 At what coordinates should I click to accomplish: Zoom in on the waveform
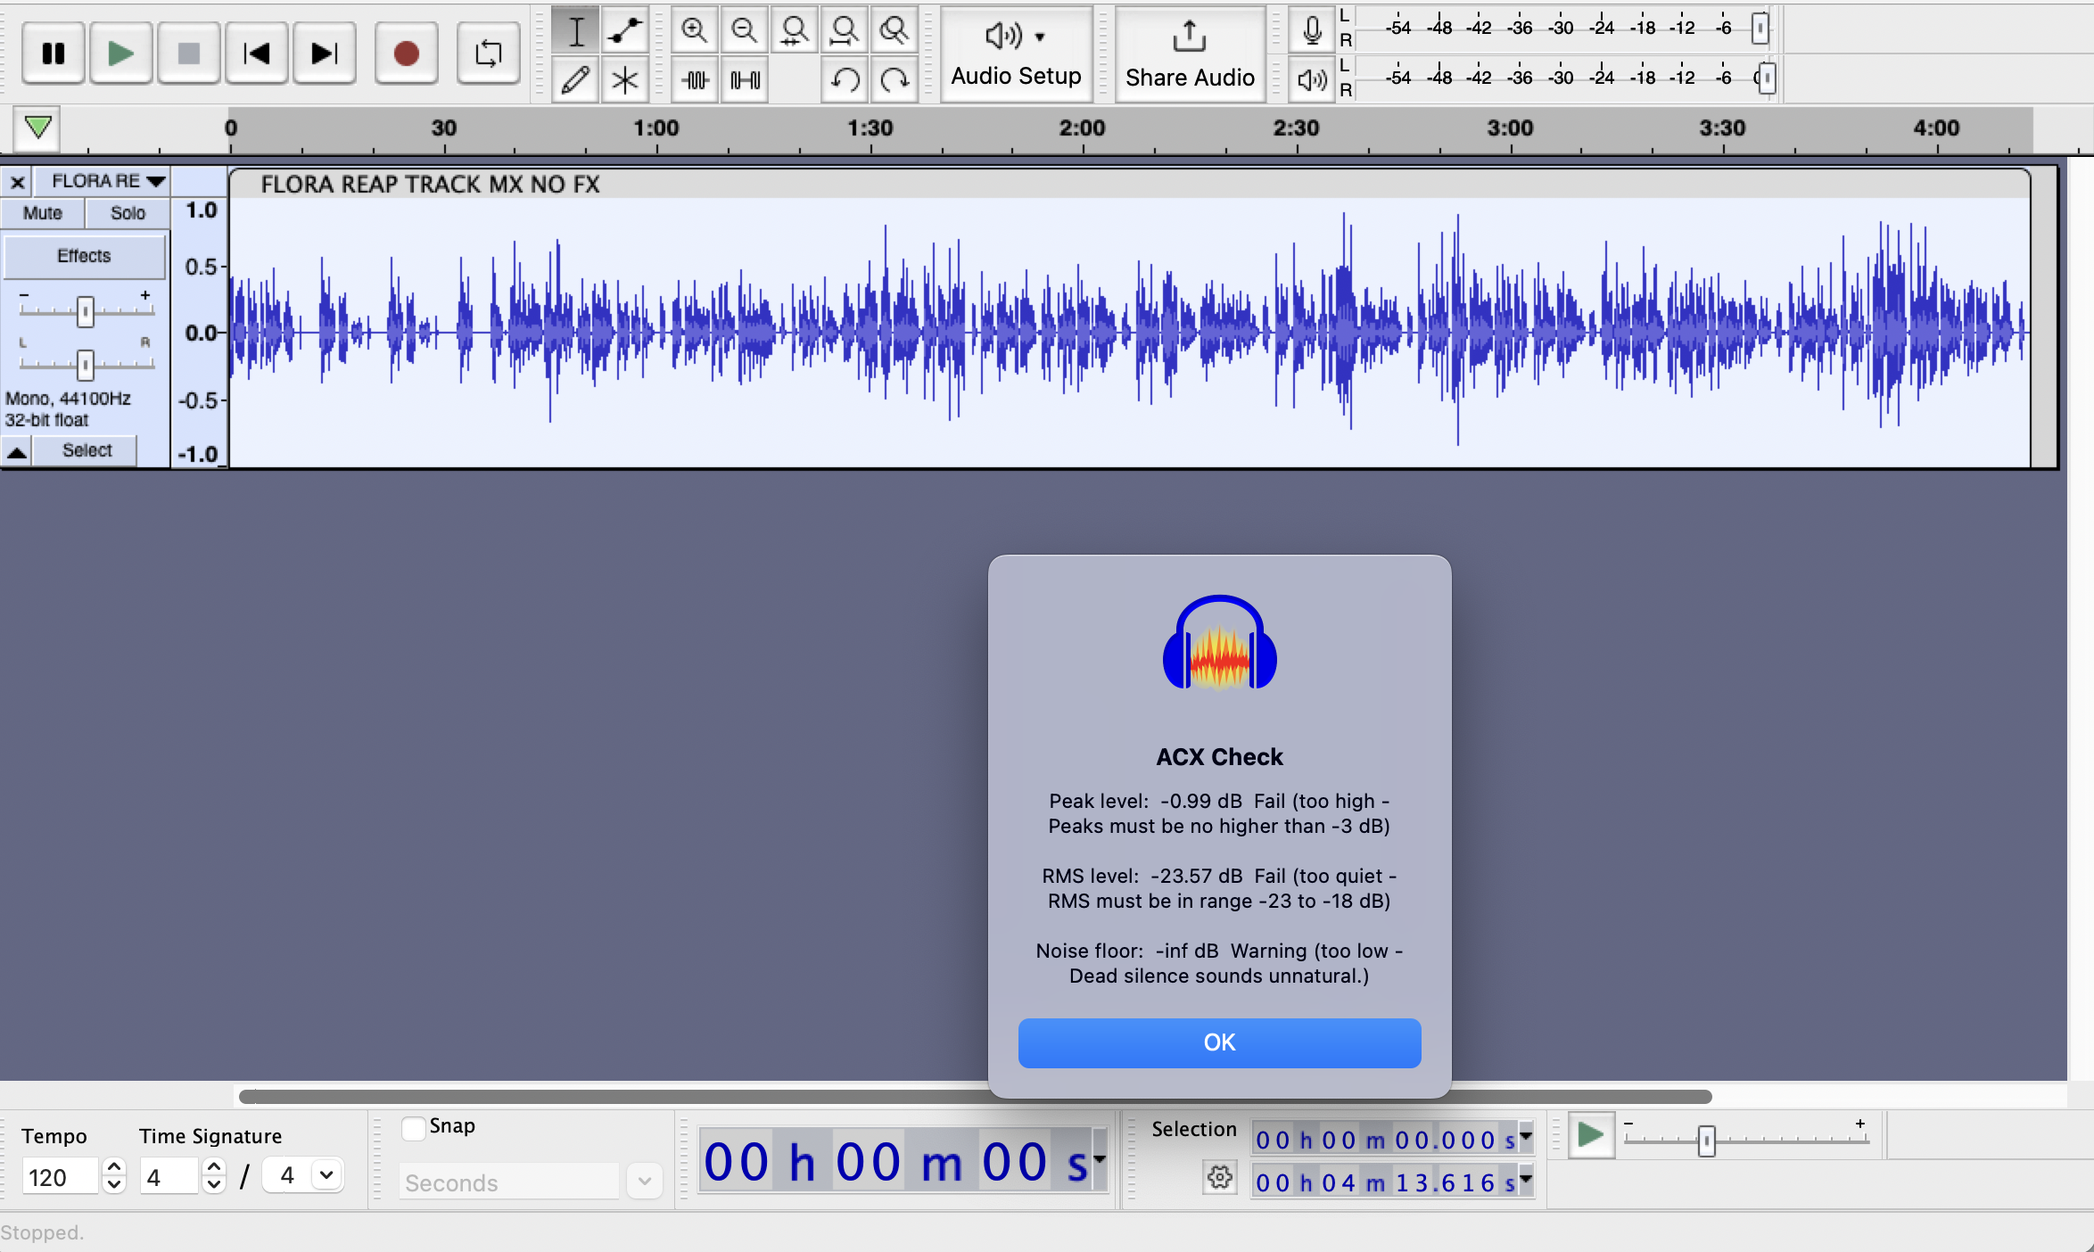pos(695,31)
